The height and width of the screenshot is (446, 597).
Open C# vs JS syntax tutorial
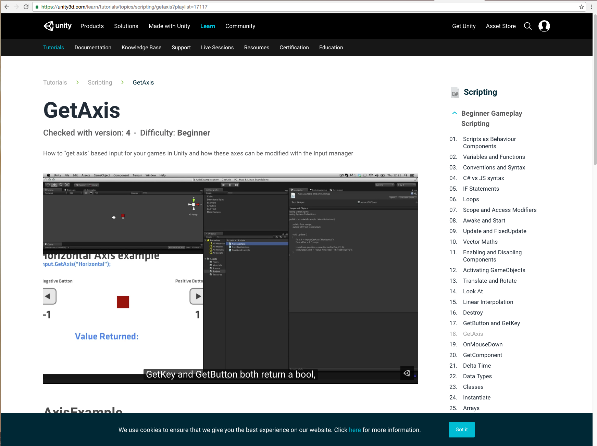483,178
